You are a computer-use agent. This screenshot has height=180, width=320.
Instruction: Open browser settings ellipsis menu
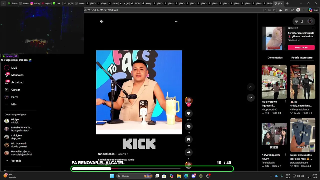coord(304,10)
